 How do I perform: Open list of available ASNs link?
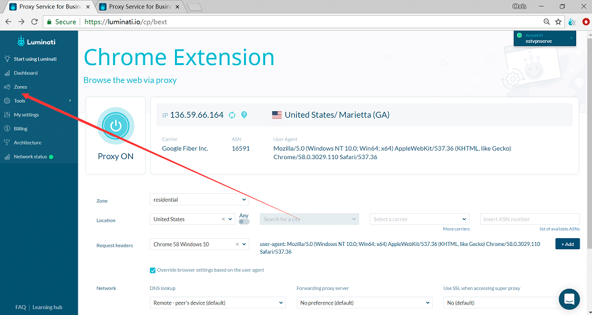[x=560, y=229]
